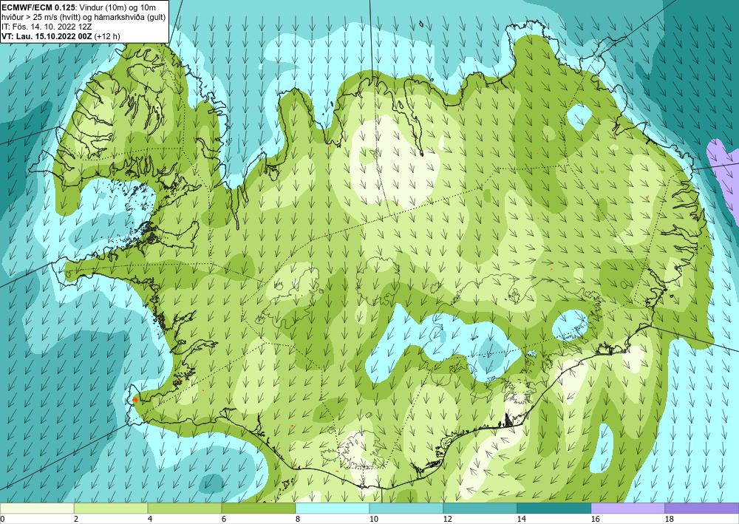Click the legend scale label "6"

coord(225,520)
